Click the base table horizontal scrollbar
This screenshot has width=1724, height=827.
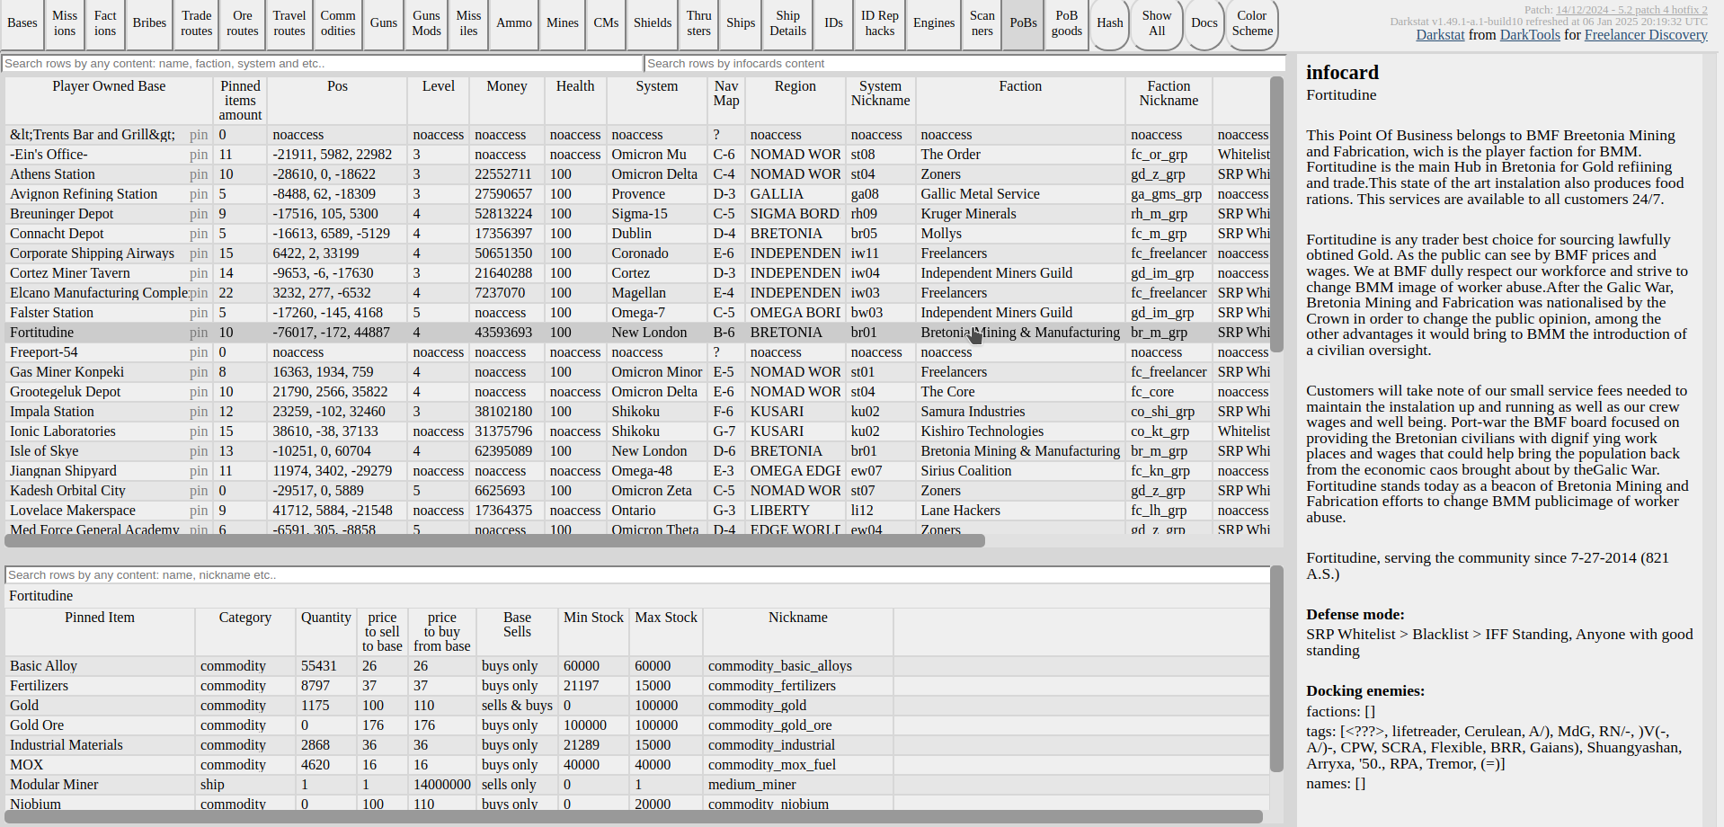click(494, 541)
